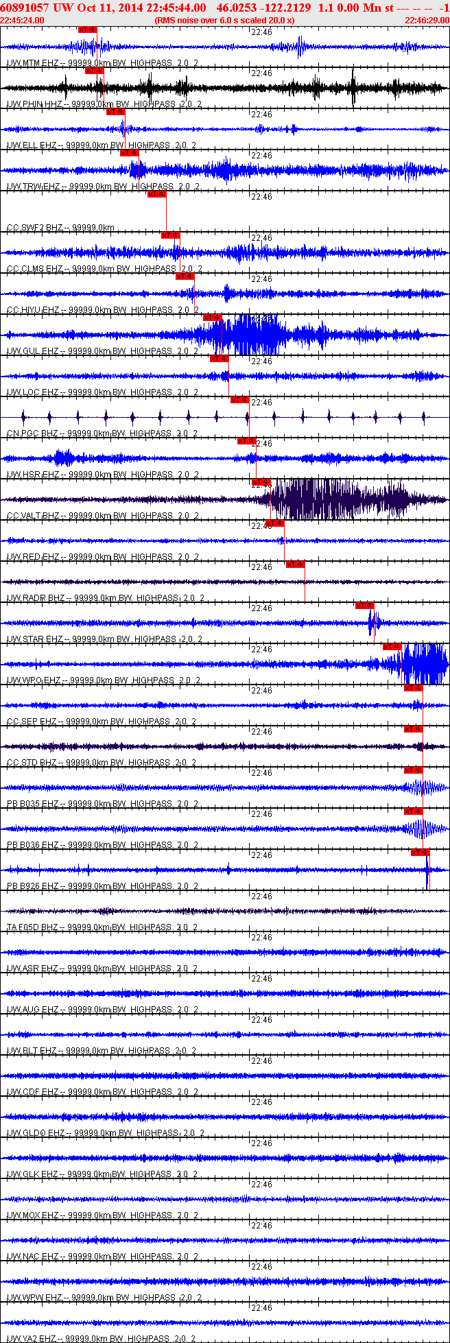Click the red pick flag on UW.HSR trace
The image size is (450, 1343).
247,441
